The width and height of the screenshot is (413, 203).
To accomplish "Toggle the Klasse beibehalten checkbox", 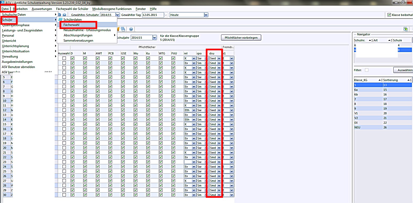I will coord(389,15).
